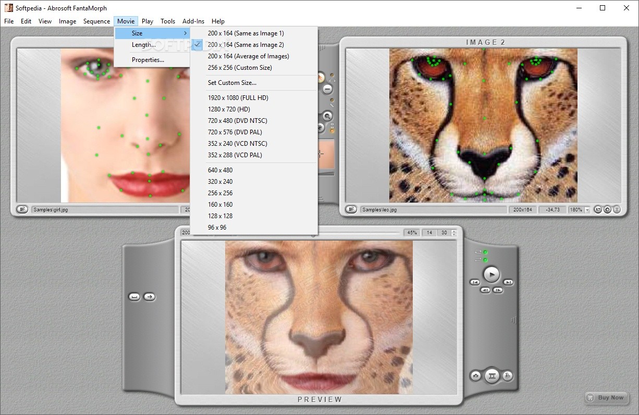Choose 640 x 480 movie size
639x415 pixels.
click(x=254, y=170)
